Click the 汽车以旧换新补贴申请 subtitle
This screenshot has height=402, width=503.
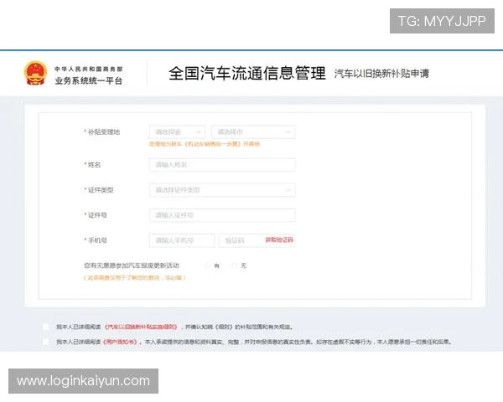point(381,74)
